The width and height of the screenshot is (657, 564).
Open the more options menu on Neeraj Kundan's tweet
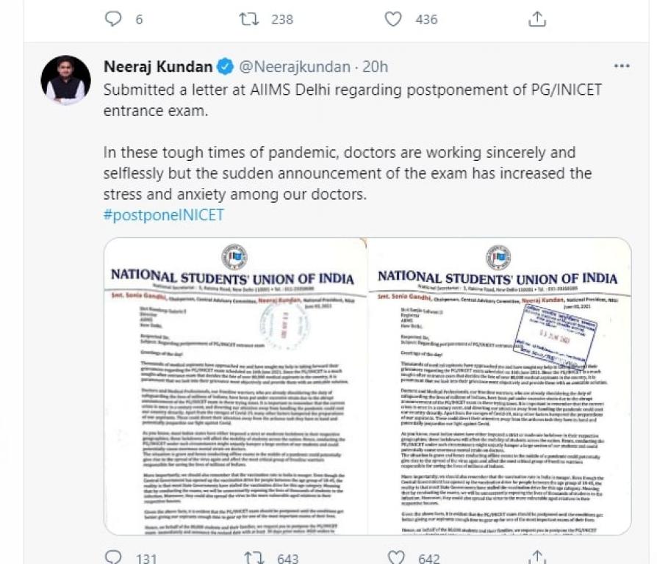coord(622,67)
